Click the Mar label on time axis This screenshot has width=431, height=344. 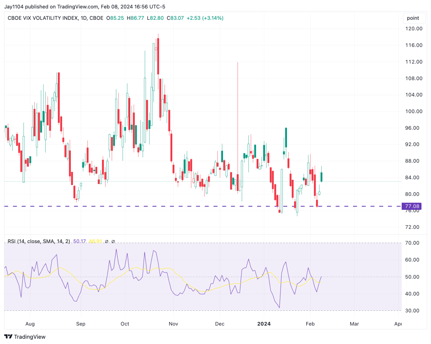(354, 324)
